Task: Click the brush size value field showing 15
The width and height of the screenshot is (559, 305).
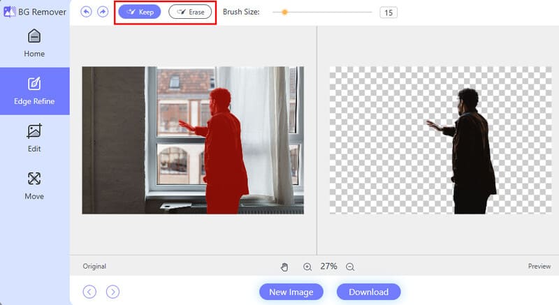Action: coord(389,13)
